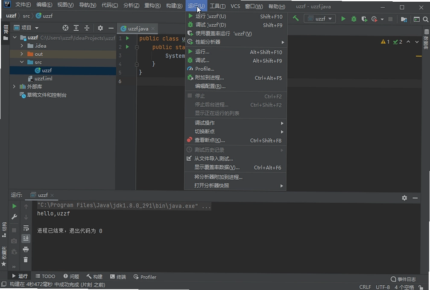Expand the out folder

pyautogui.click(x=22, y=54)
